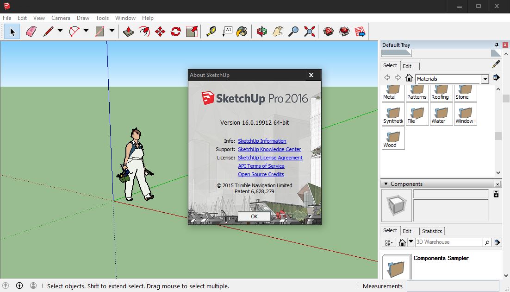Switch to Materials Edit tab
The image size is (510, 292).
click(407, 66)
